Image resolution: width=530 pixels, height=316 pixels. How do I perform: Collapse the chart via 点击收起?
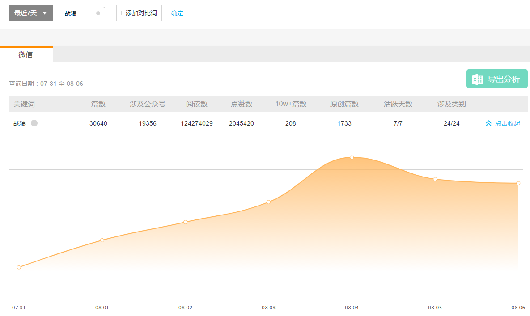pyautogui.click(x=508, y=123)
